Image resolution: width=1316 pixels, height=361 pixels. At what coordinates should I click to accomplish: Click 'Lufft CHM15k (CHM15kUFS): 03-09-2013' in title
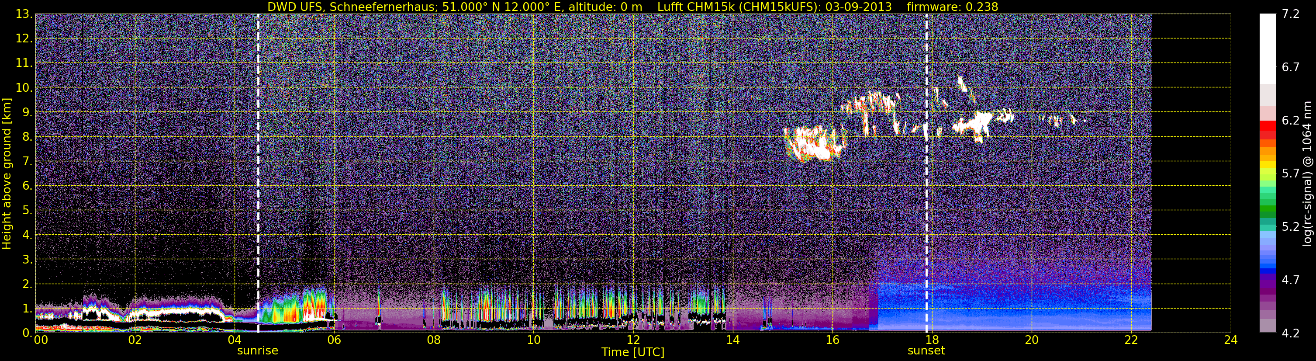pos(774,7)
